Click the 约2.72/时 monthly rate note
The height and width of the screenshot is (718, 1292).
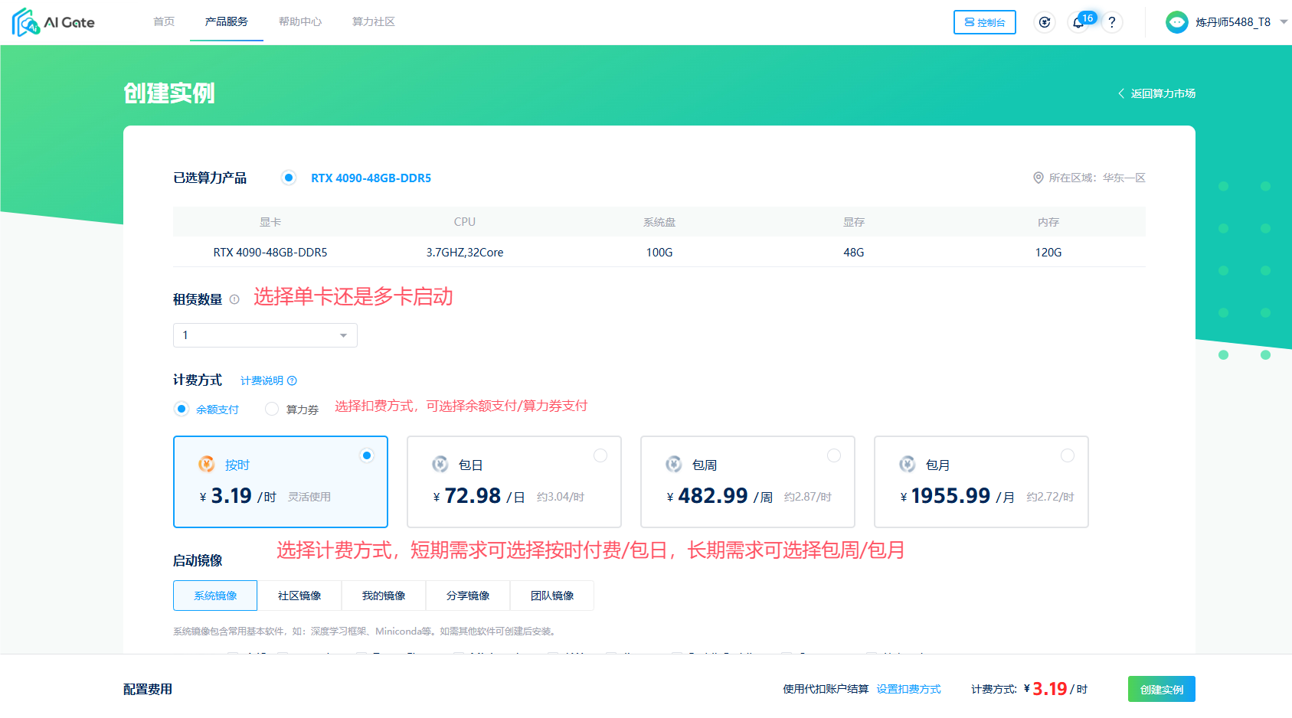(1050, 497)
